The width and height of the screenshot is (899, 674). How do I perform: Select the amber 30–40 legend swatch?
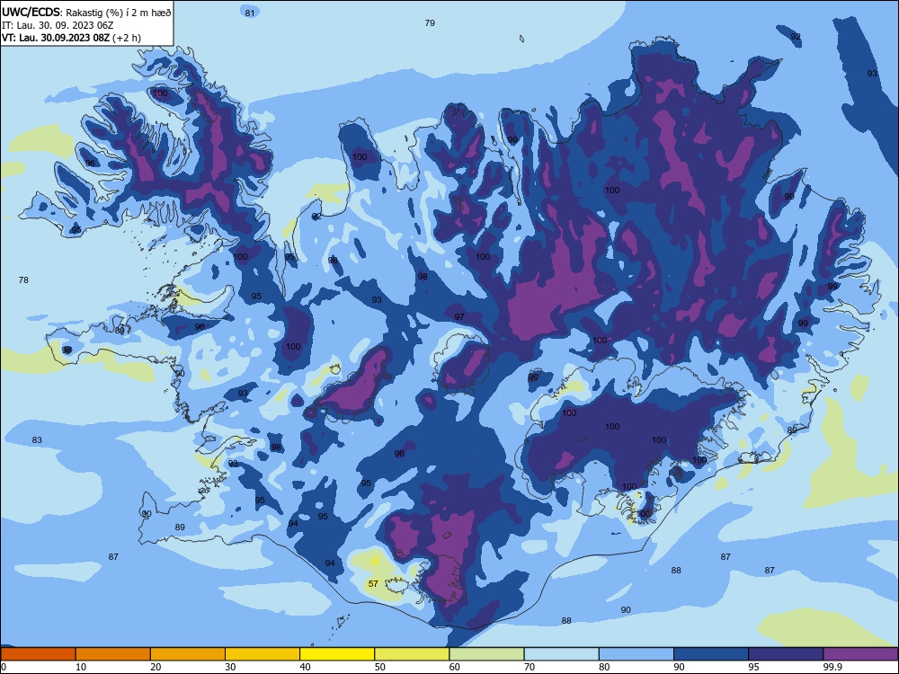click(263, 654)
